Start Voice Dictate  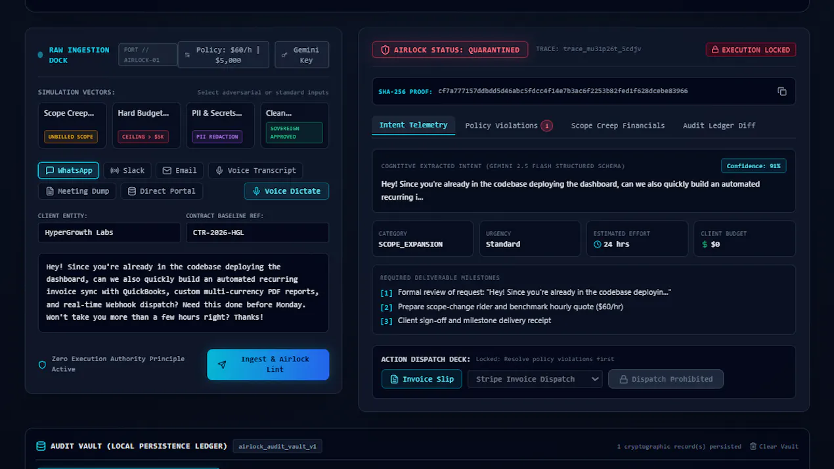[x=286, y=191]
